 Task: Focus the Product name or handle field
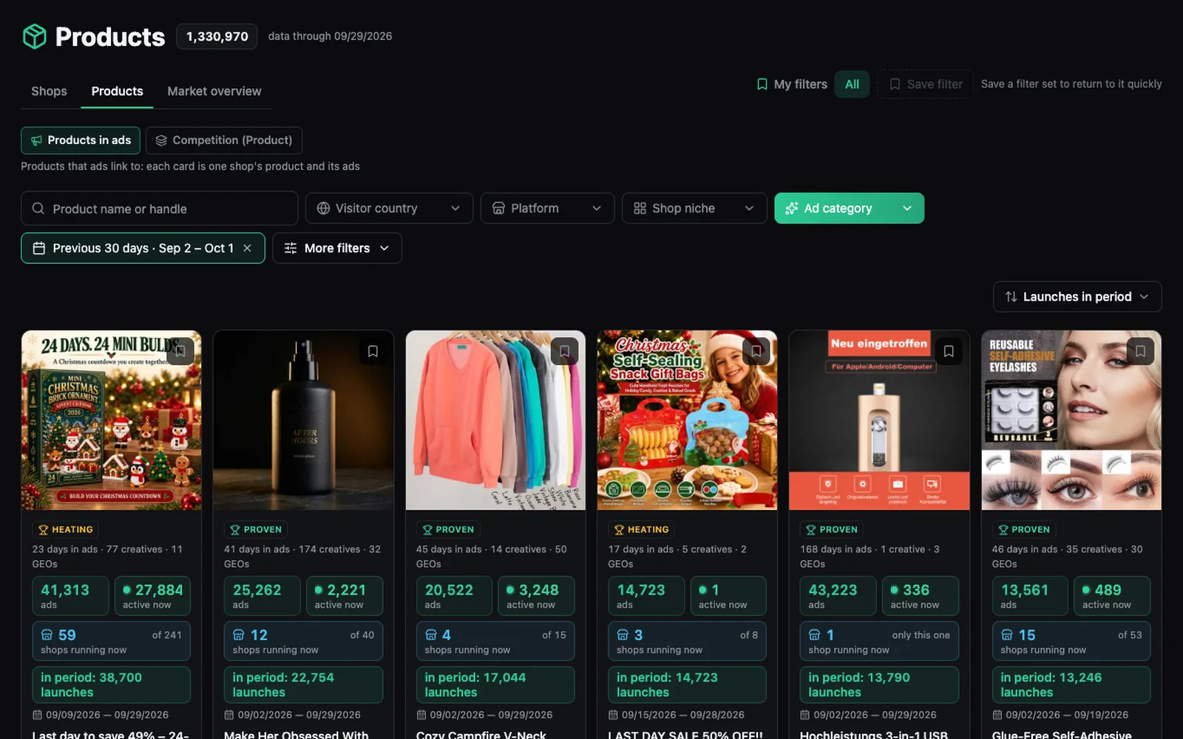[159, 208]
